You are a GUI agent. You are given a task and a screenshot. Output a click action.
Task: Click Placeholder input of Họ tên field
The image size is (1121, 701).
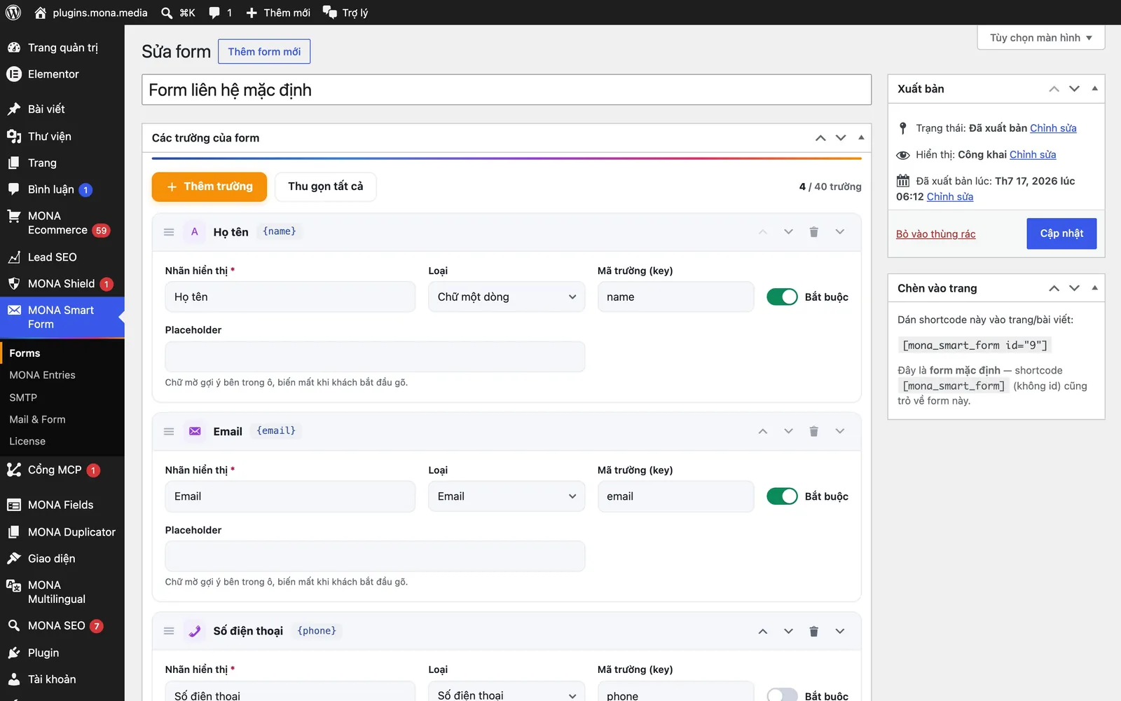tap(375, 357)
